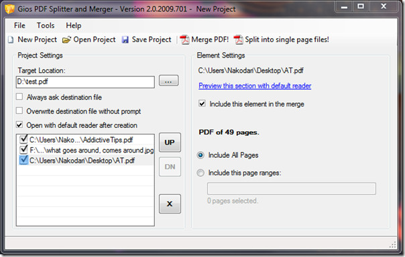Click the Open Project toolbar label
This screenshot has height=257, width=405.
95,39
